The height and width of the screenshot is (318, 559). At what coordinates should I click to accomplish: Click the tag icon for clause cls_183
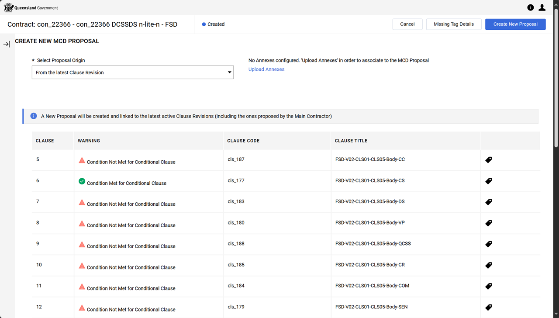pyautogui.click(x=489, y=202)
